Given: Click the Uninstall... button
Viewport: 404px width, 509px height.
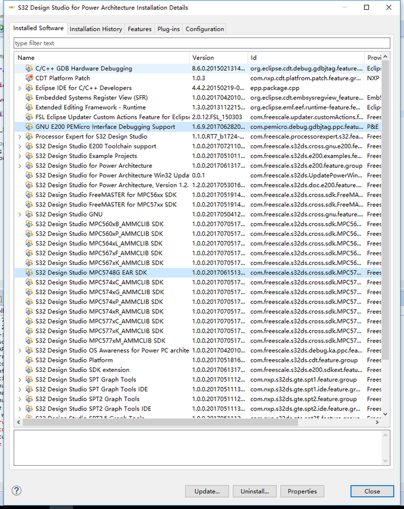Looking at the screenshot, I should tap(255, 491).
